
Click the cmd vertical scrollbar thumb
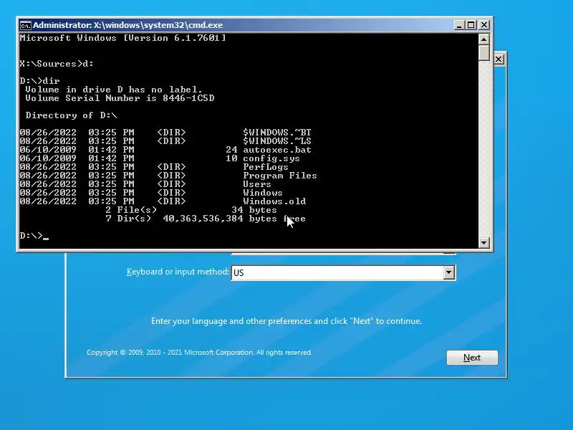(484, 52)
